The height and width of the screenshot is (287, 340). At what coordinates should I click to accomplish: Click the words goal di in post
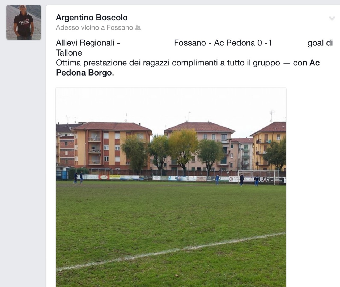(x=320, y=43)
